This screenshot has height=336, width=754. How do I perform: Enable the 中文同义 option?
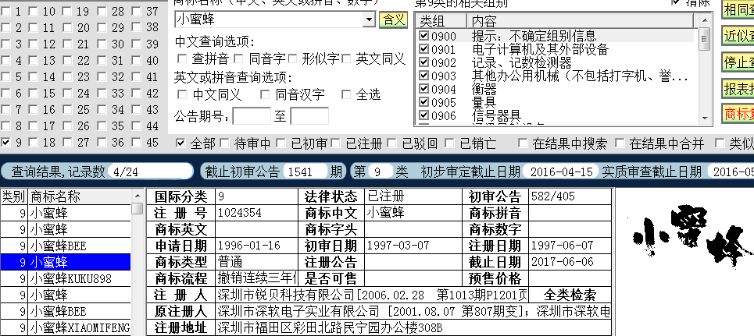[x=182, y=94]
